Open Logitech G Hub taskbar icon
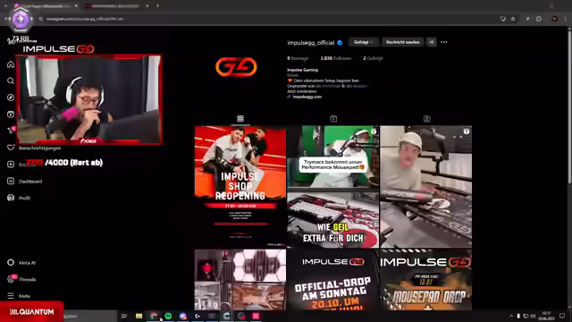The height and width of the screenshot is (322, 572). 198,316
